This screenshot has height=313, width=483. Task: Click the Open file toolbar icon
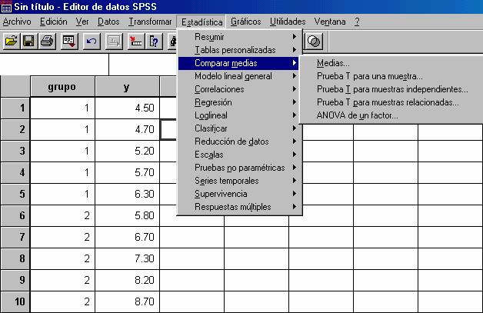11,41
